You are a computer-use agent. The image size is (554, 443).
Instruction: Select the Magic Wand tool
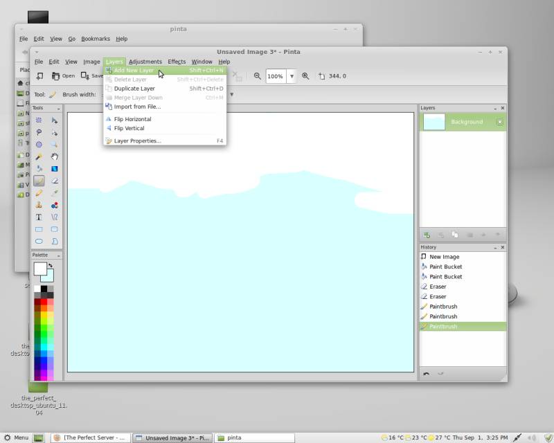pyautogui.click(x=39, y=156)
